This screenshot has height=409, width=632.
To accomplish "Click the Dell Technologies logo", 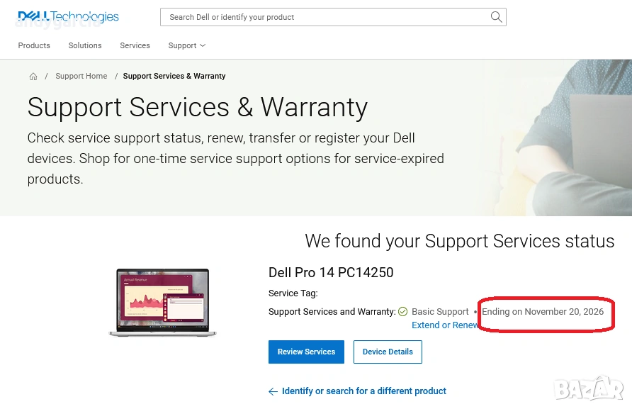I will point(68,16).
